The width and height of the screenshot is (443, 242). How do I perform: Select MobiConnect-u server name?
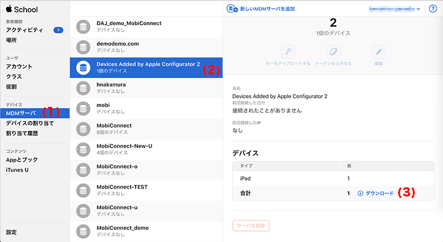tap(117, 208)
